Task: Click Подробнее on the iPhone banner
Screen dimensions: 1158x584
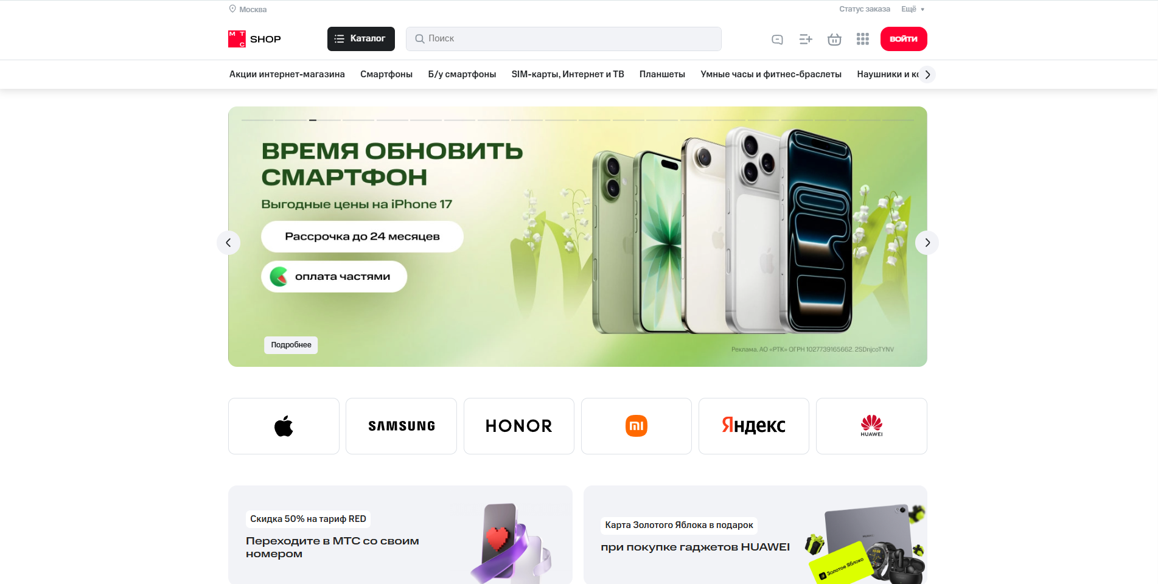Action: pos(291,345)
